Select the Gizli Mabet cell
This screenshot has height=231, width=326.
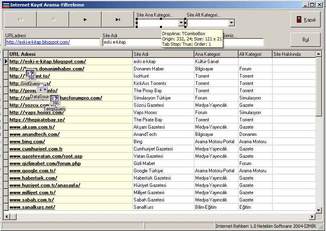point(163,163)
